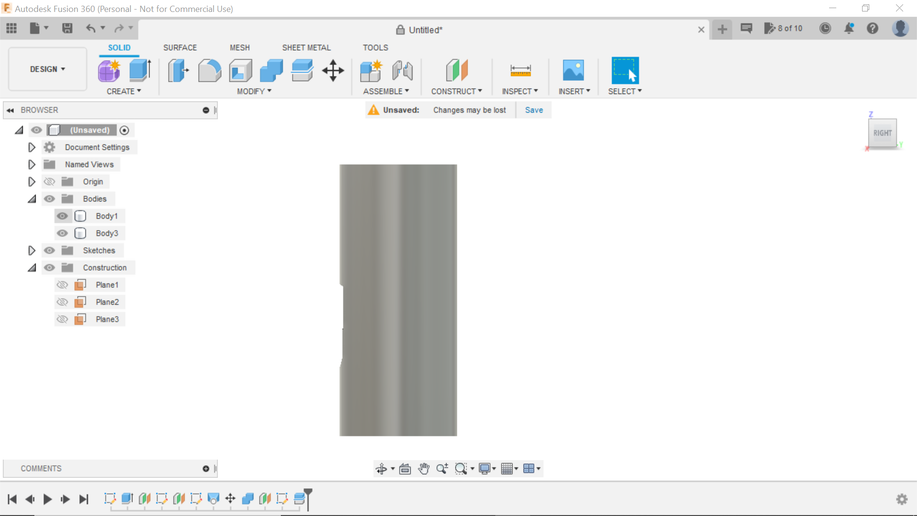Expand Document Settings tree item
The image size is (917, 516).
click(32, 147)
